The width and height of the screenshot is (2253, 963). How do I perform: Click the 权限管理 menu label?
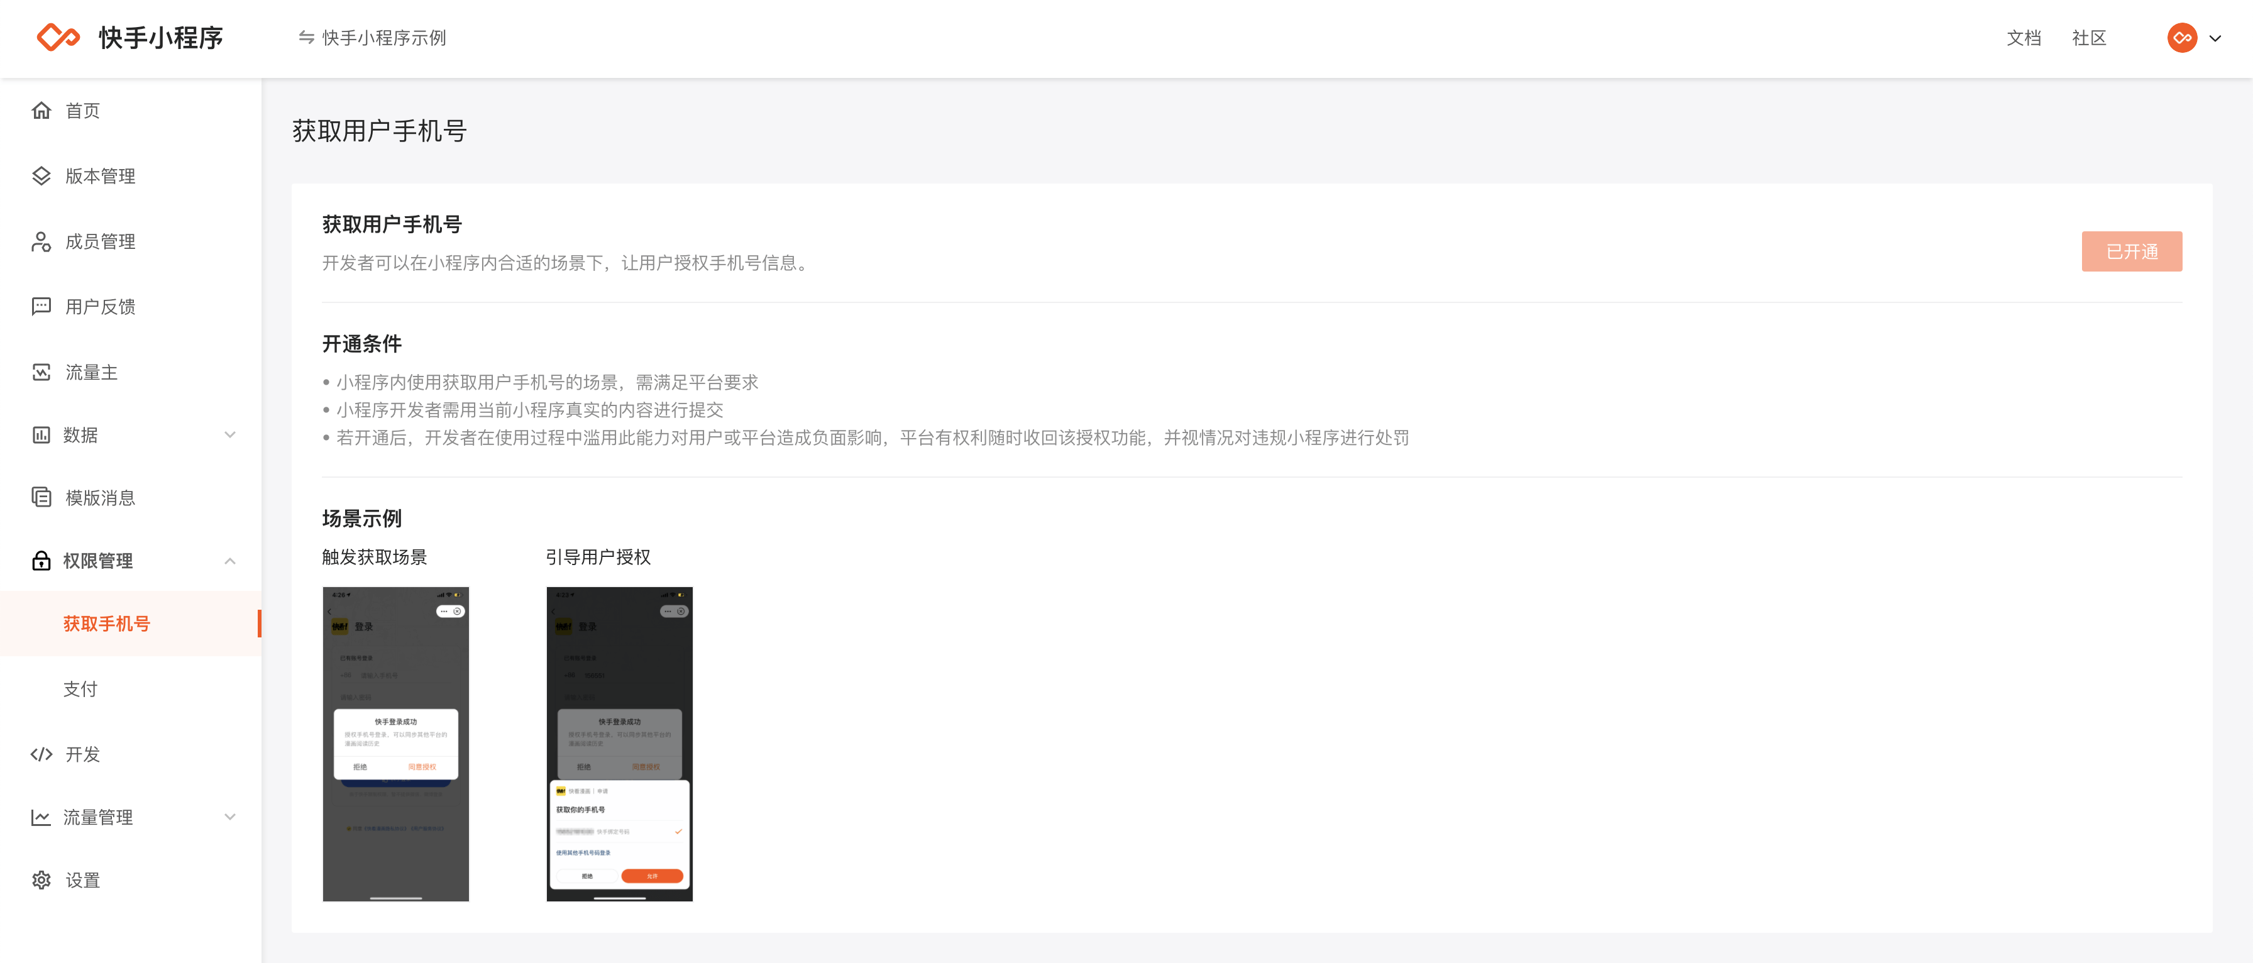click(98, 561)
